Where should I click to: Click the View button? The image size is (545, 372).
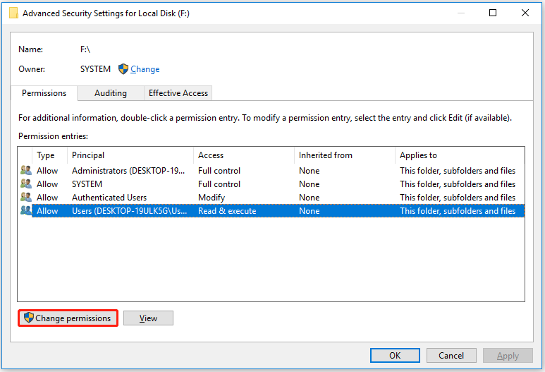(x=149, y=318)
